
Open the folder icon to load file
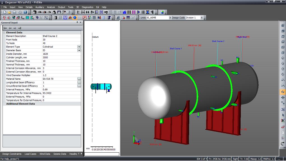click(10, 12)
